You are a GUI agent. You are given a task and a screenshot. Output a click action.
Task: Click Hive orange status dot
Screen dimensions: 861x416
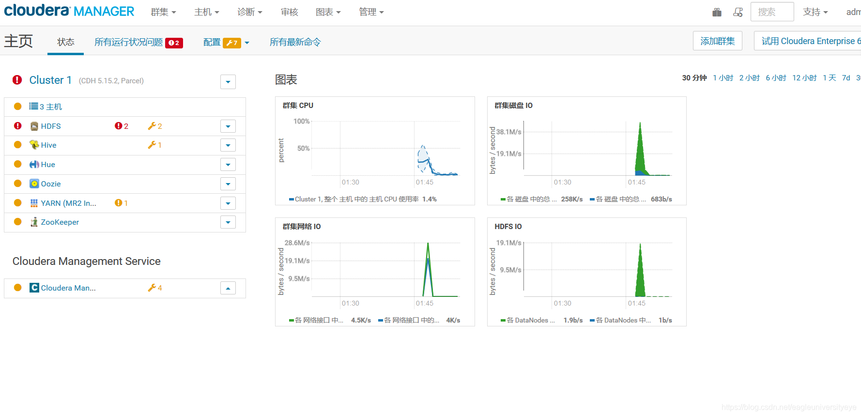(18, 145)
